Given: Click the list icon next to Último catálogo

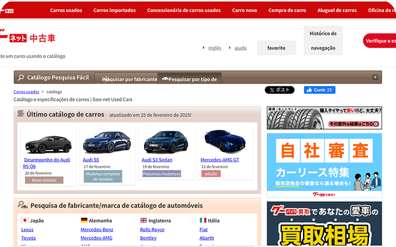Looking at the screenshot, I should point(21,114).
